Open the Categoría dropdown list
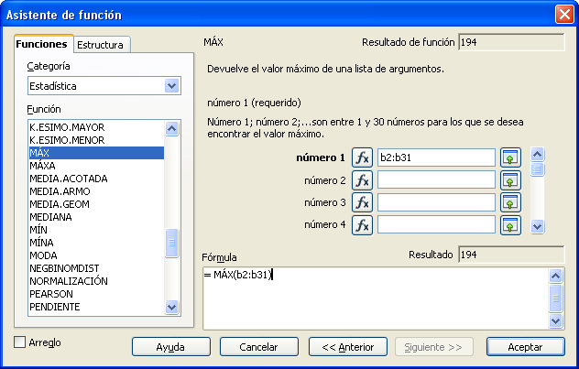Viewport: 579px width, 369px height. tap(170, 86)
